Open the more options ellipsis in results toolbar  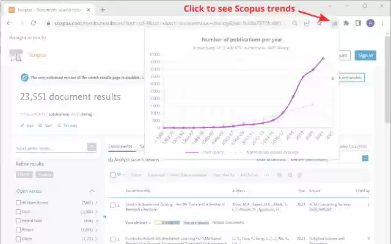coord(266,175)
